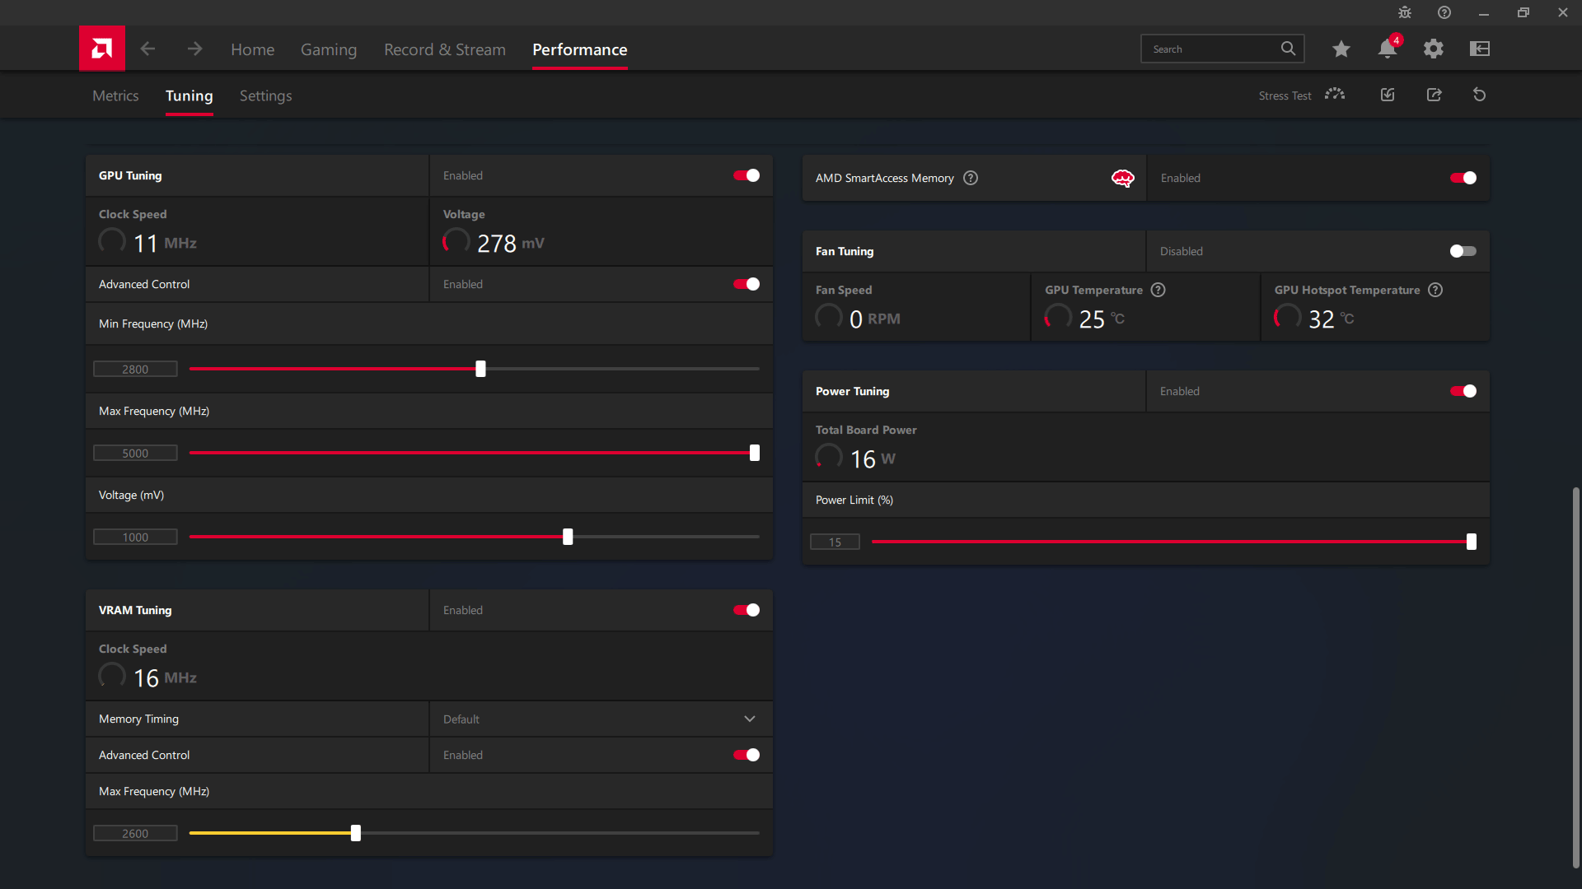Click the 25 °C GPU Temperature value
This screenshot has height=889, width=1582.
1102,319
